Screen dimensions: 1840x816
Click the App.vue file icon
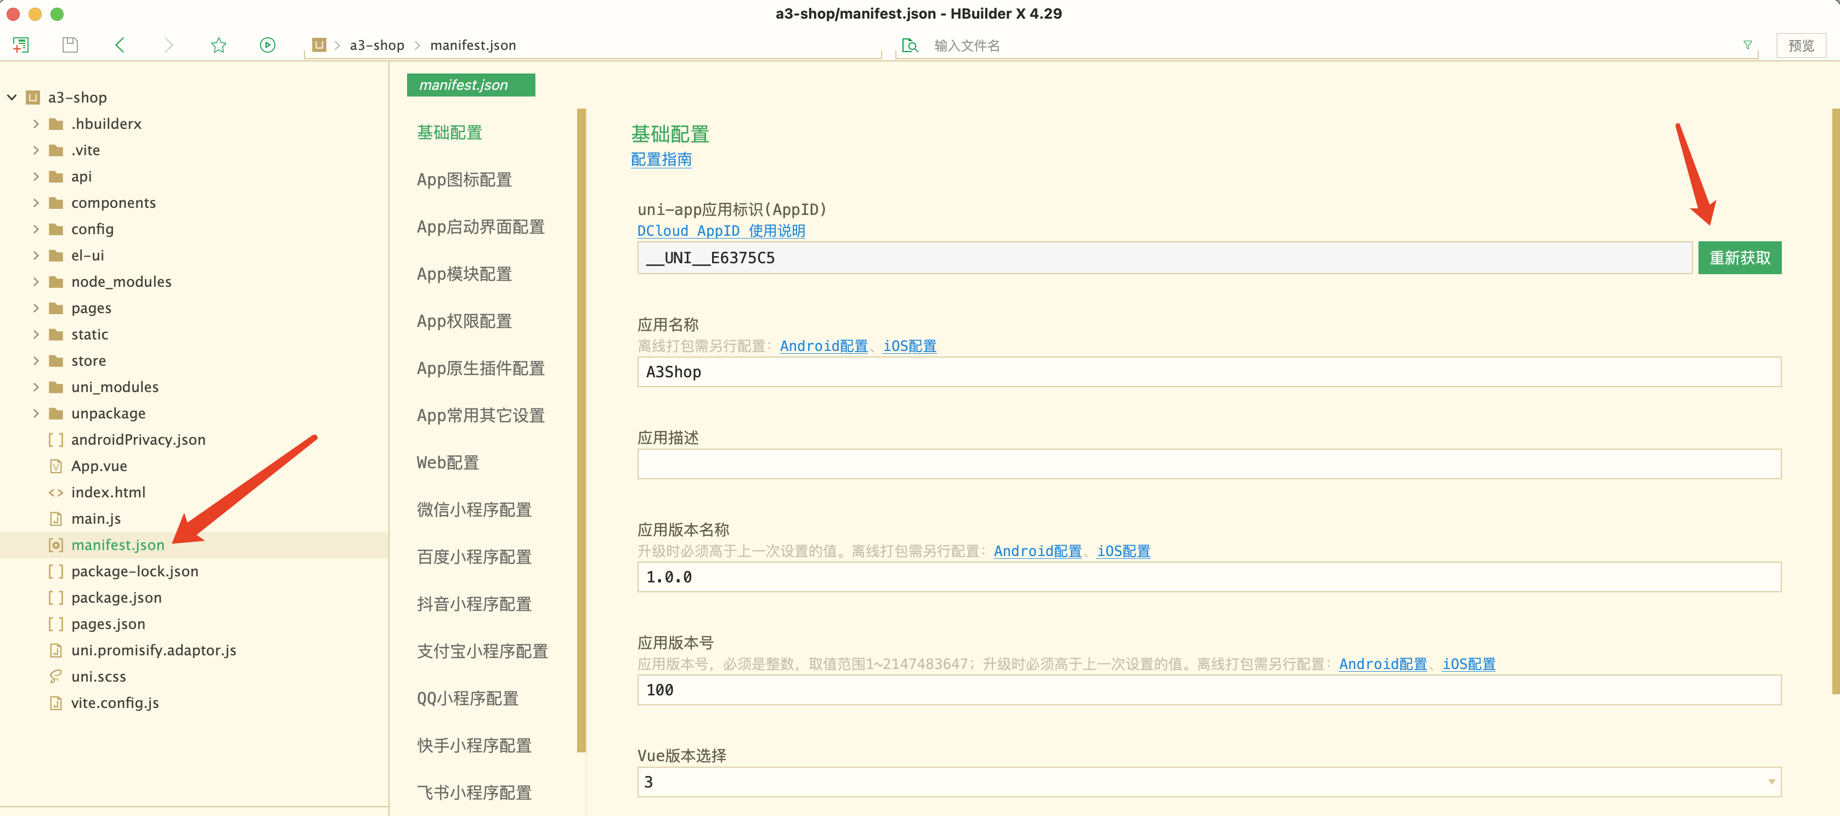click(x=56, y=466)
